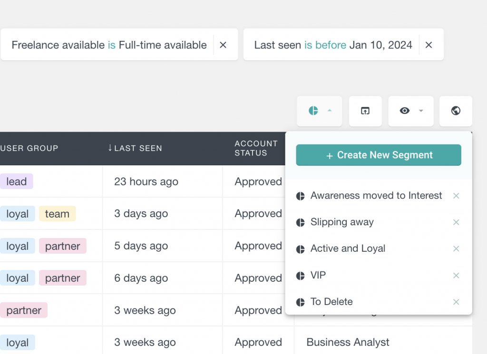Click the icon next to Active and Loyal
The width and height of the screenshot is (487, 354).
click(x=301, y=249)
